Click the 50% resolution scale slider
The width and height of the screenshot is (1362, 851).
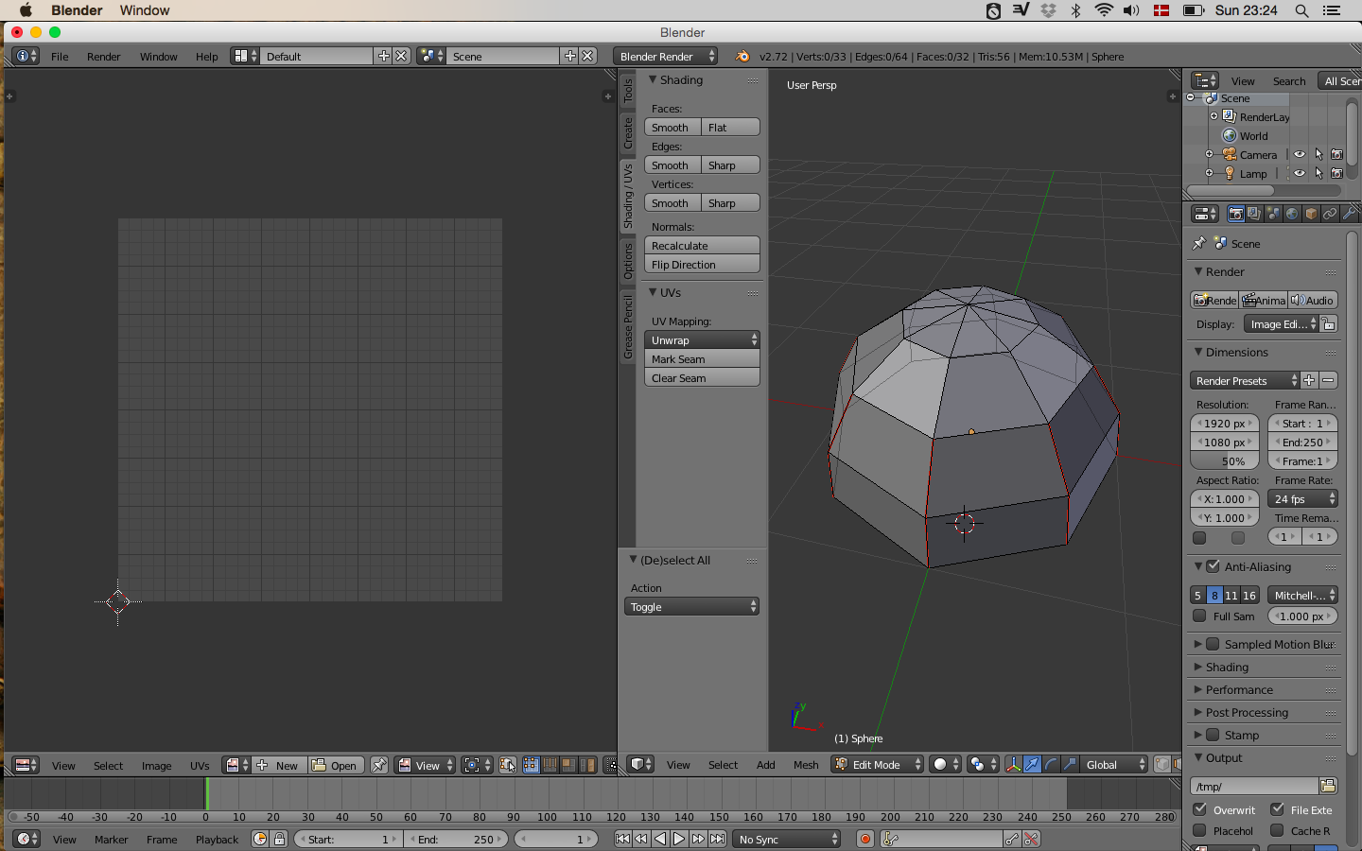1225,461
